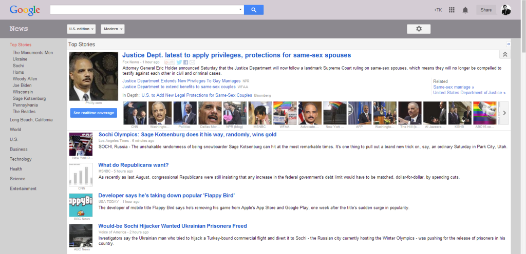Open Same-sex marriage related link
The width and height of the screenshot is (526, 254).
(x=454, y=87)
